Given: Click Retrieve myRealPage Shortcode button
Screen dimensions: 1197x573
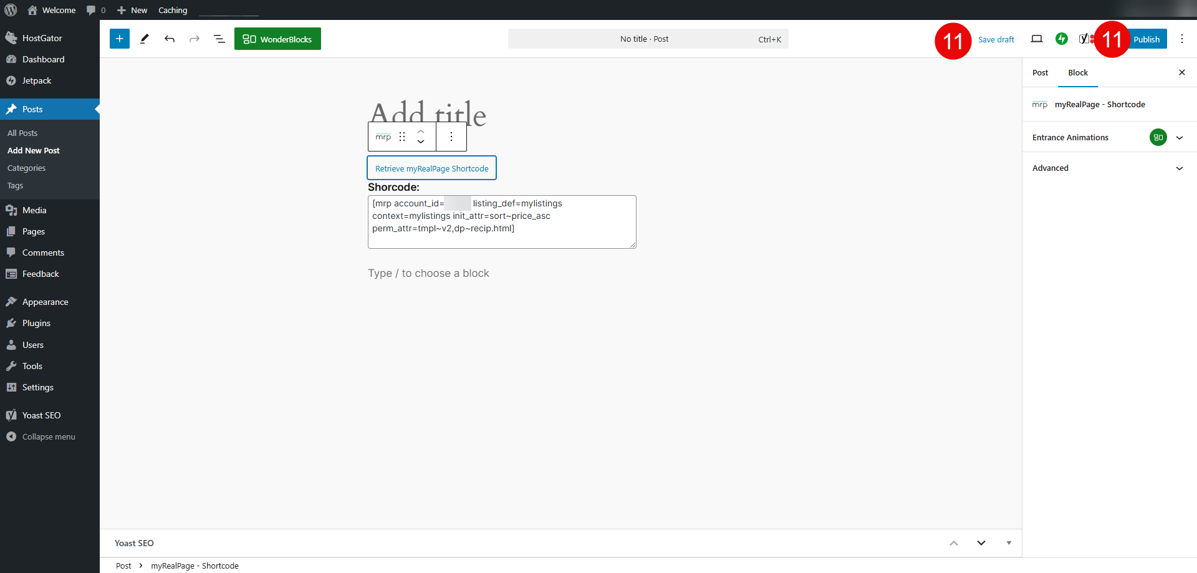Looking at the screenshot, I should click(x=432, y=168).
